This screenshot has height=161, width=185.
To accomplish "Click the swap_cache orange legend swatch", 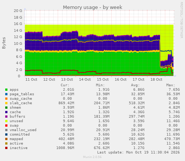I will point(6,99).
